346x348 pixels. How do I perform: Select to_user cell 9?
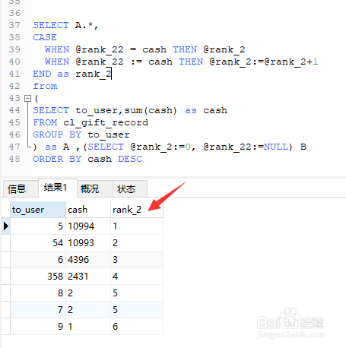[x=38, y=327]
